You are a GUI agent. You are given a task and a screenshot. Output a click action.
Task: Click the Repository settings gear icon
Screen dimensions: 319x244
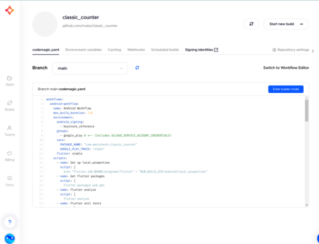274,50
